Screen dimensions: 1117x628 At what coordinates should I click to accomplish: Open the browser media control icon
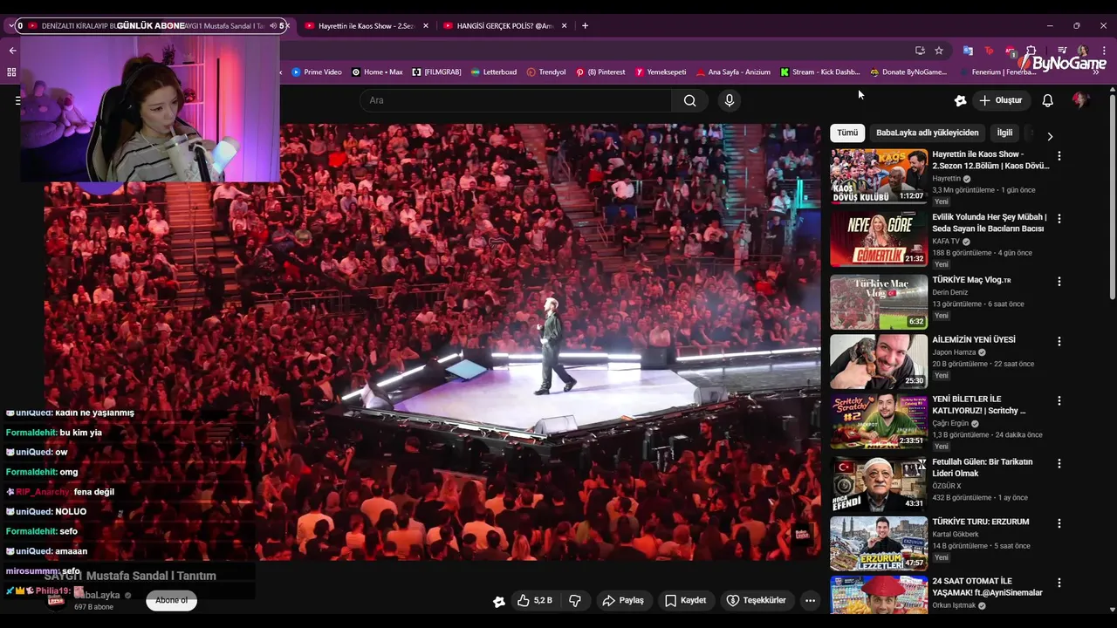coord(1062,51)
